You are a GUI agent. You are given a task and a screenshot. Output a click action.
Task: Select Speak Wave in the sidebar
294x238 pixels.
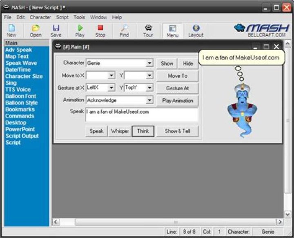pyautogui.click(x=21, y=63)
